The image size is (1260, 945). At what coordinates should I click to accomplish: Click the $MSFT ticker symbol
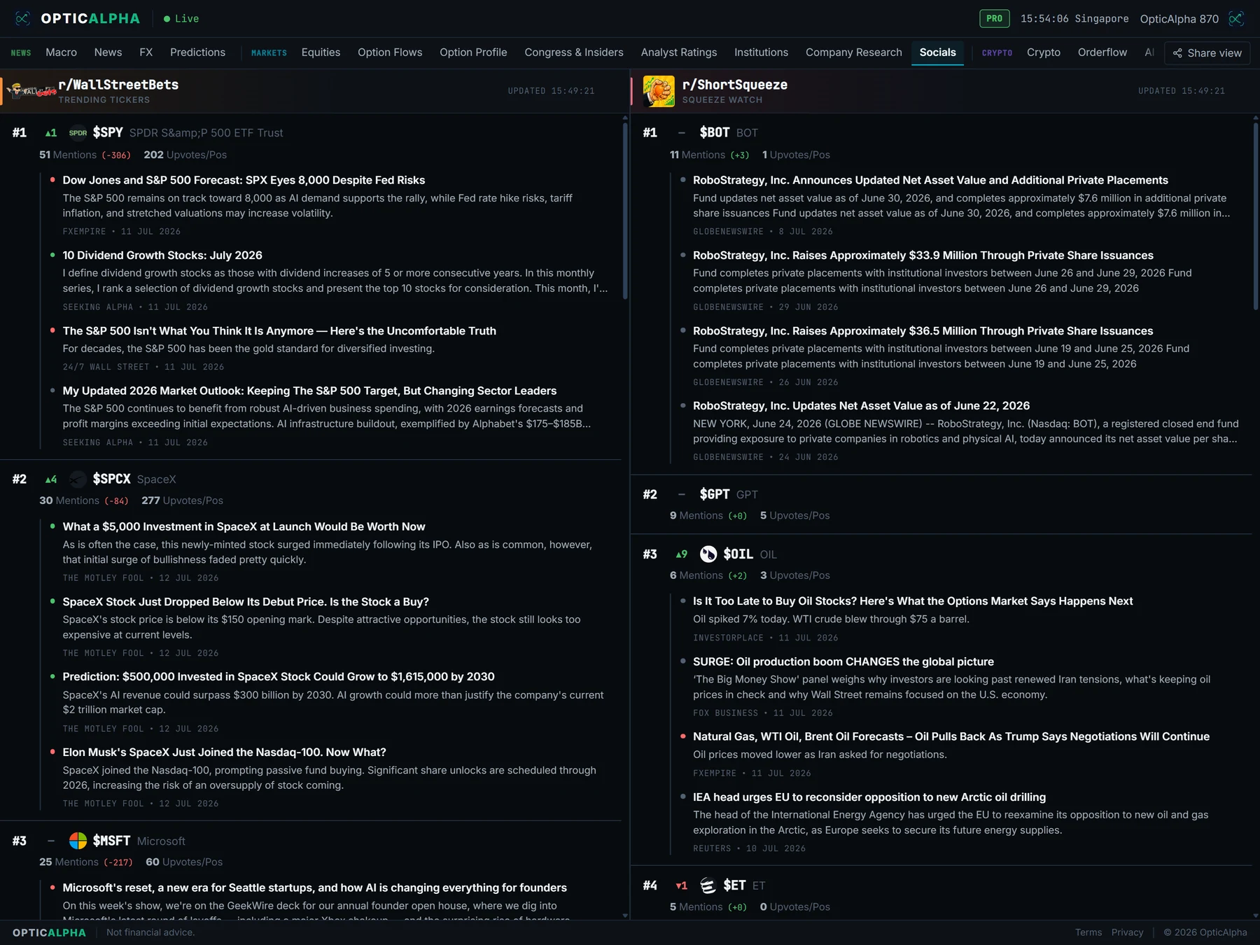click(x=112, y=841)
